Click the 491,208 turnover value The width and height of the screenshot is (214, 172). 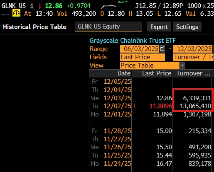pyautogui.click(x=200, y=147)
